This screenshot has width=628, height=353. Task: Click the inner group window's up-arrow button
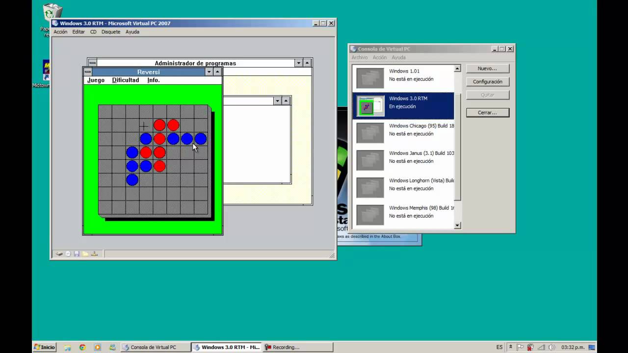tap(286, 101)
